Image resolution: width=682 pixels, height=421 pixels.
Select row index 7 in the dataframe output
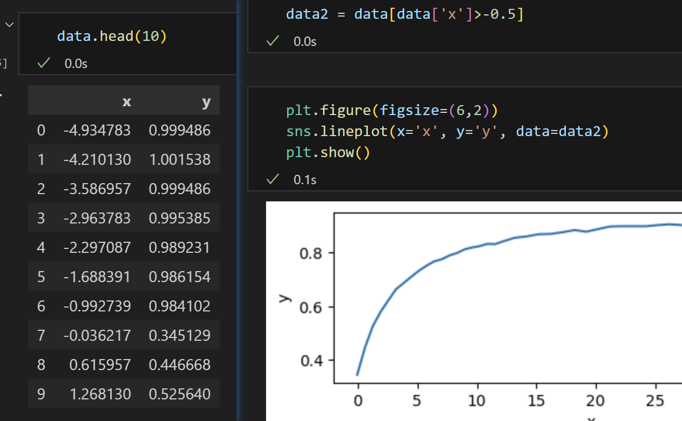pos(41,335)
